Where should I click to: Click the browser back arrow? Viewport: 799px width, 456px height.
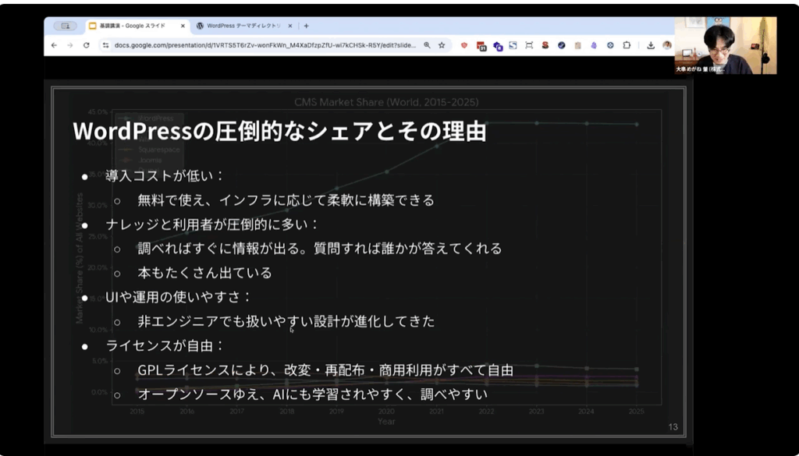[x=54, y=45]
